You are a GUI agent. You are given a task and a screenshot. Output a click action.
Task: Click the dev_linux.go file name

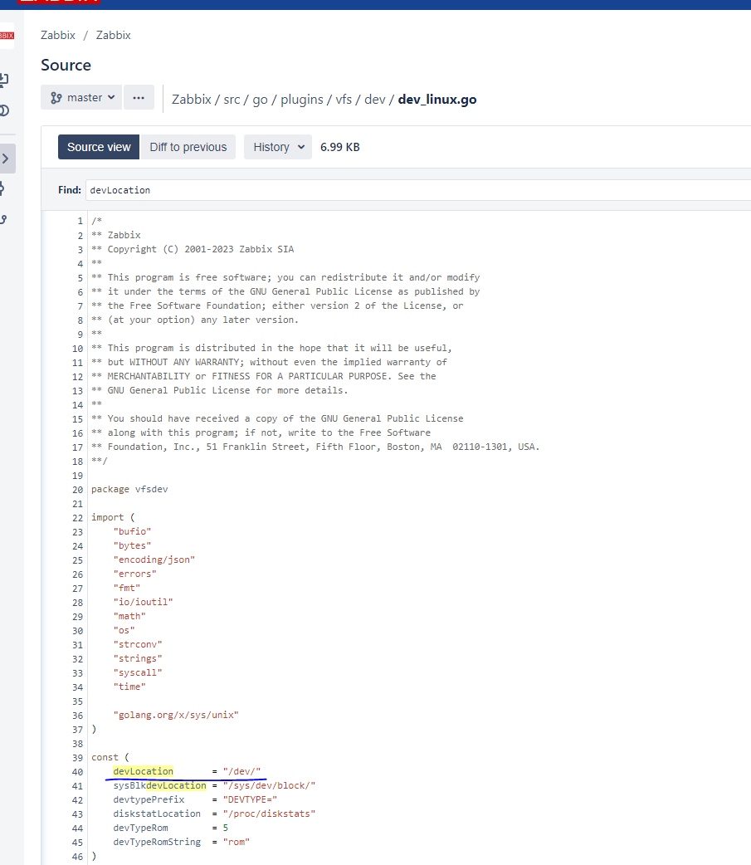click(437, 100)
